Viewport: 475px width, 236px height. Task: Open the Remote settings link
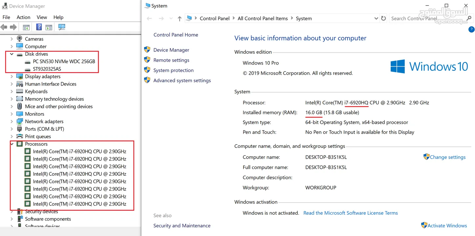(171, 60)
